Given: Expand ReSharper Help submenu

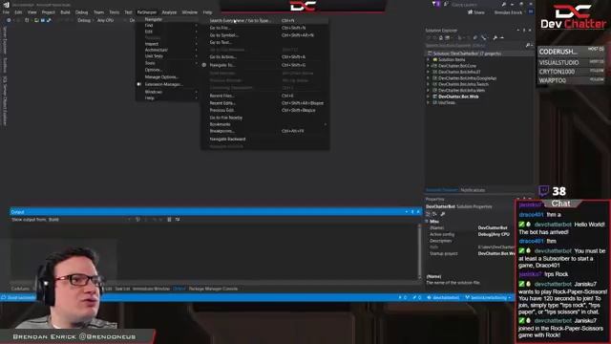Looking at the screenshot, I should (168, 98).
